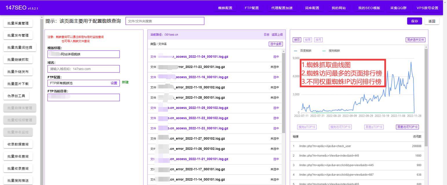The width and height of the screenshot is (447, 185).
Task: Open 收录数据查询 in the sidebar
Action: [x=18, y=145]
